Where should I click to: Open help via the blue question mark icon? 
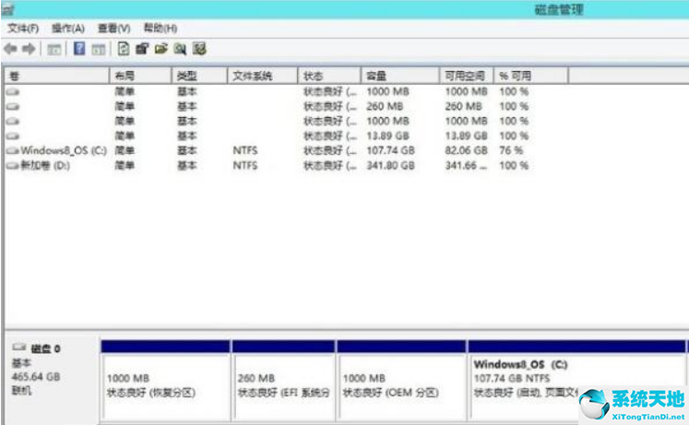pos(79,48)
